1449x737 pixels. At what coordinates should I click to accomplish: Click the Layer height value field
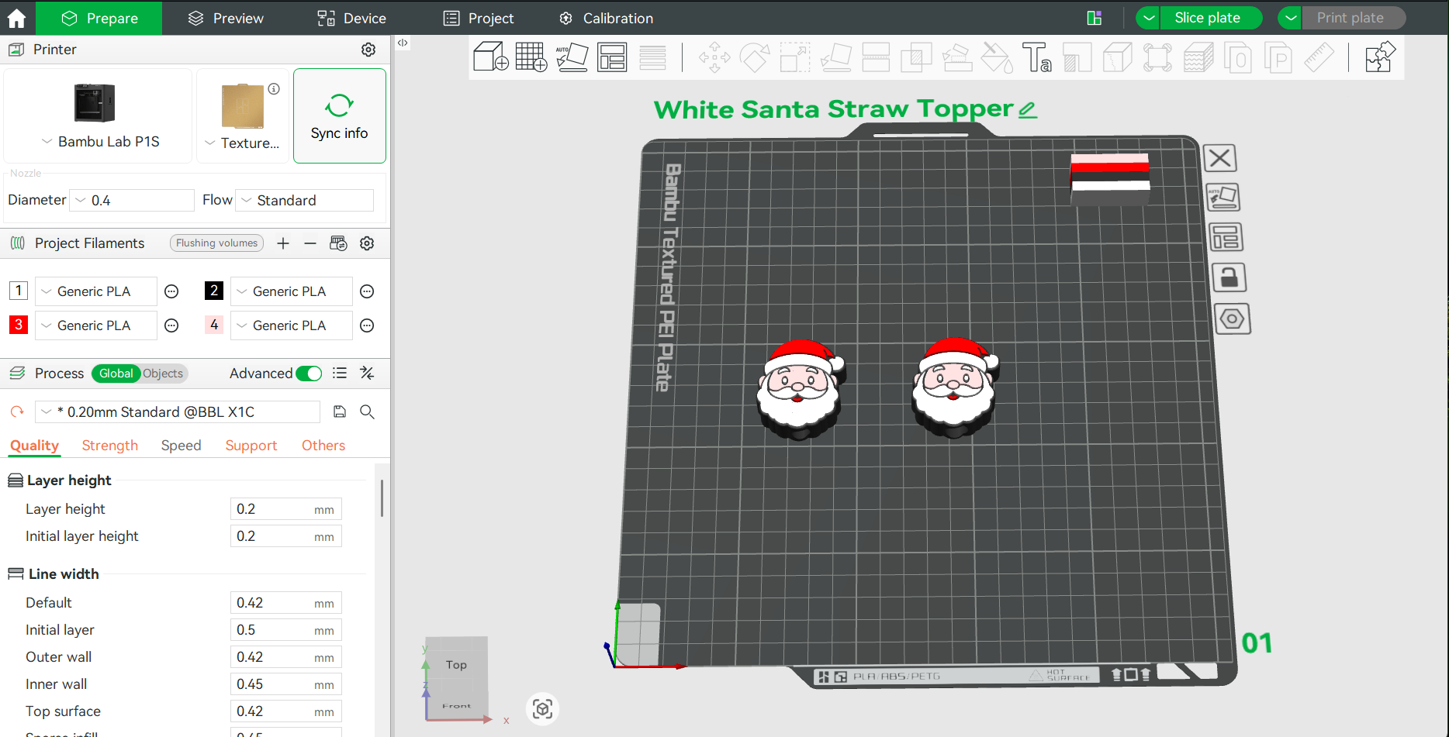click(285, 508)
